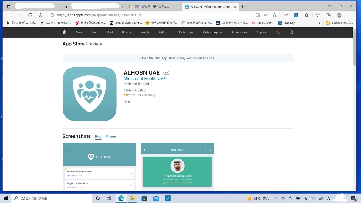This screenshot has width=361, height=203.
Task: Open Only on Apple menu item
Action: [x=212, y=32]
